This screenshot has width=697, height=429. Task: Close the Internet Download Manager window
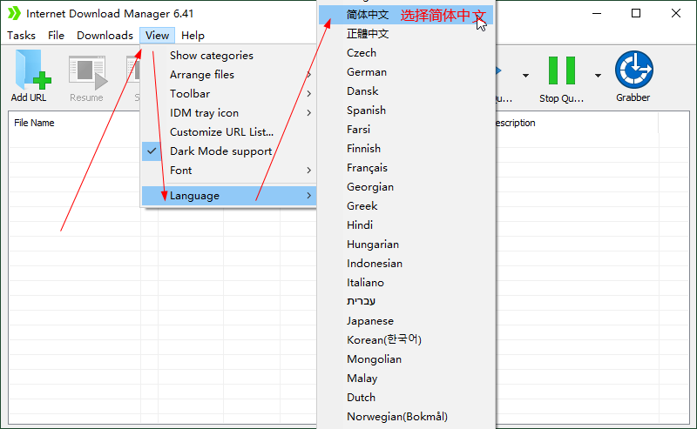(676, 13)
